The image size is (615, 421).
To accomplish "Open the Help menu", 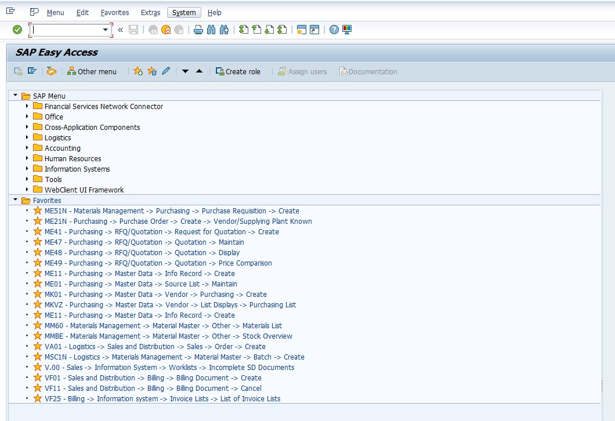I will (214, 13).
